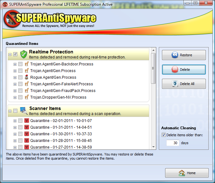Viewport: 215px width, 183px height.
Task: Tick checkbox for Trojan.Agent/Gen-Backdoor.Process
Action: pos(20,64)
